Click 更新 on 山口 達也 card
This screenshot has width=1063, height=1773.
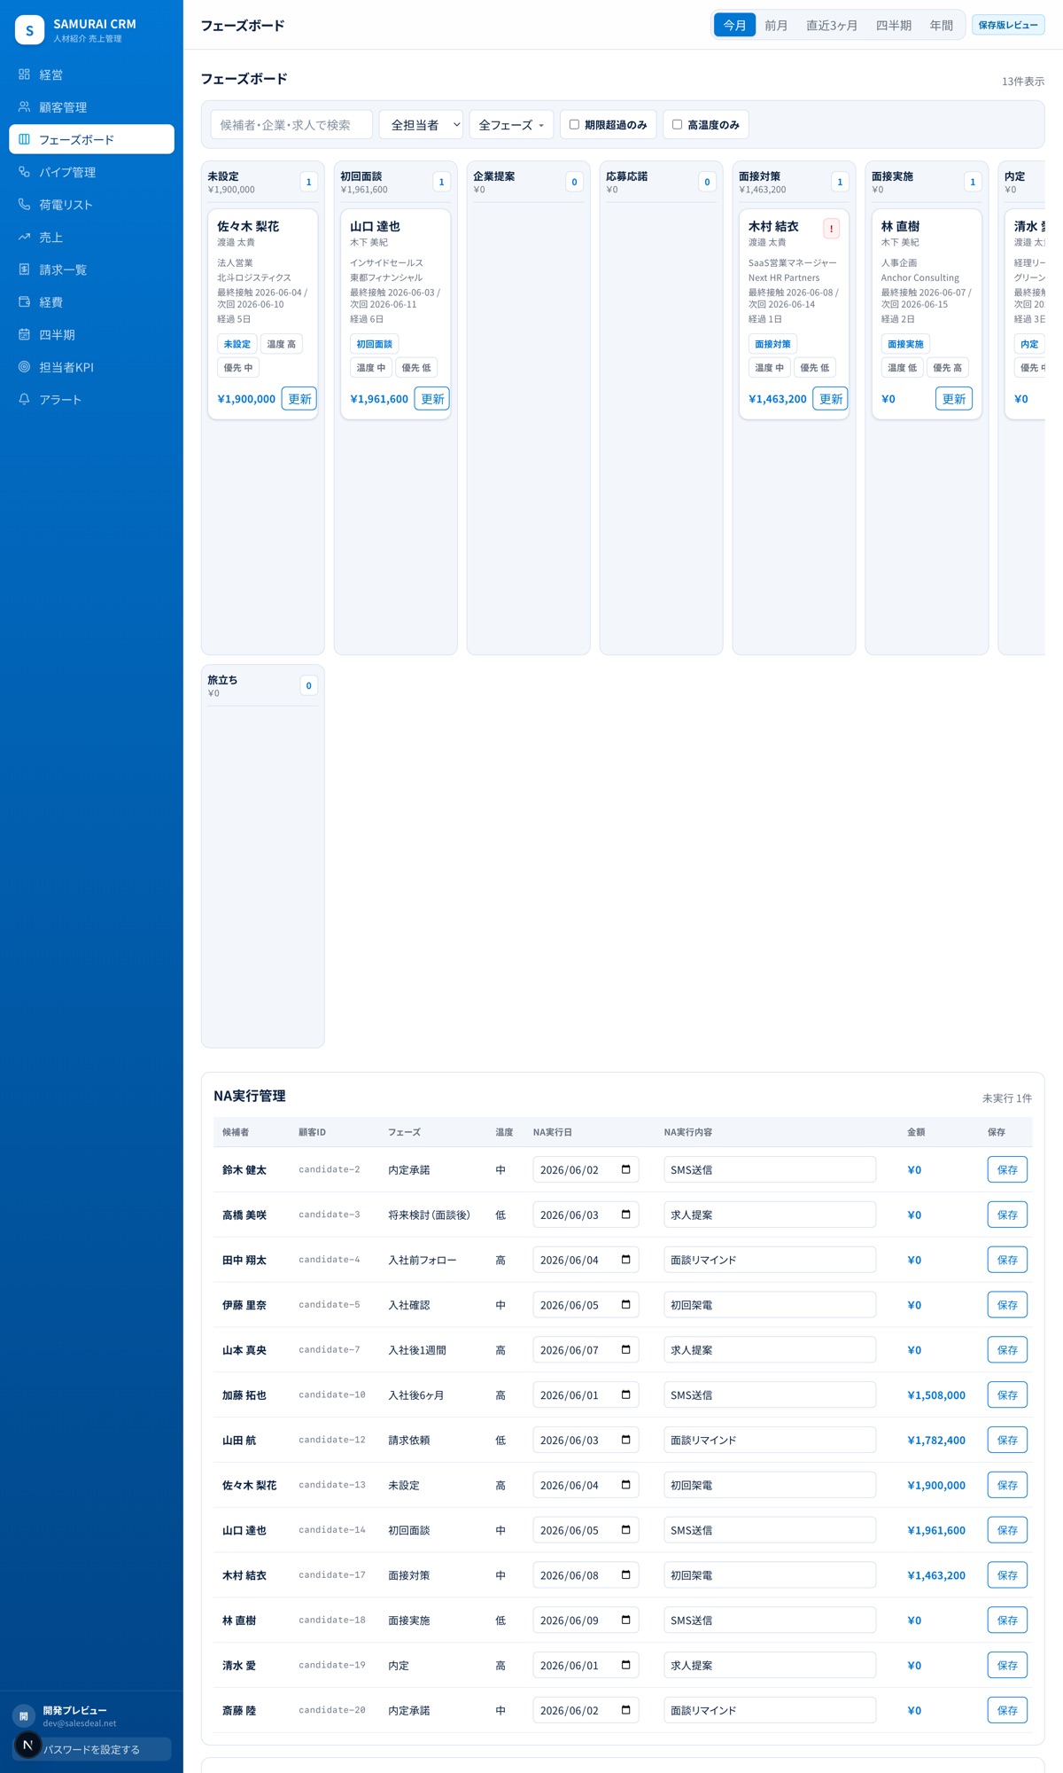432,399
